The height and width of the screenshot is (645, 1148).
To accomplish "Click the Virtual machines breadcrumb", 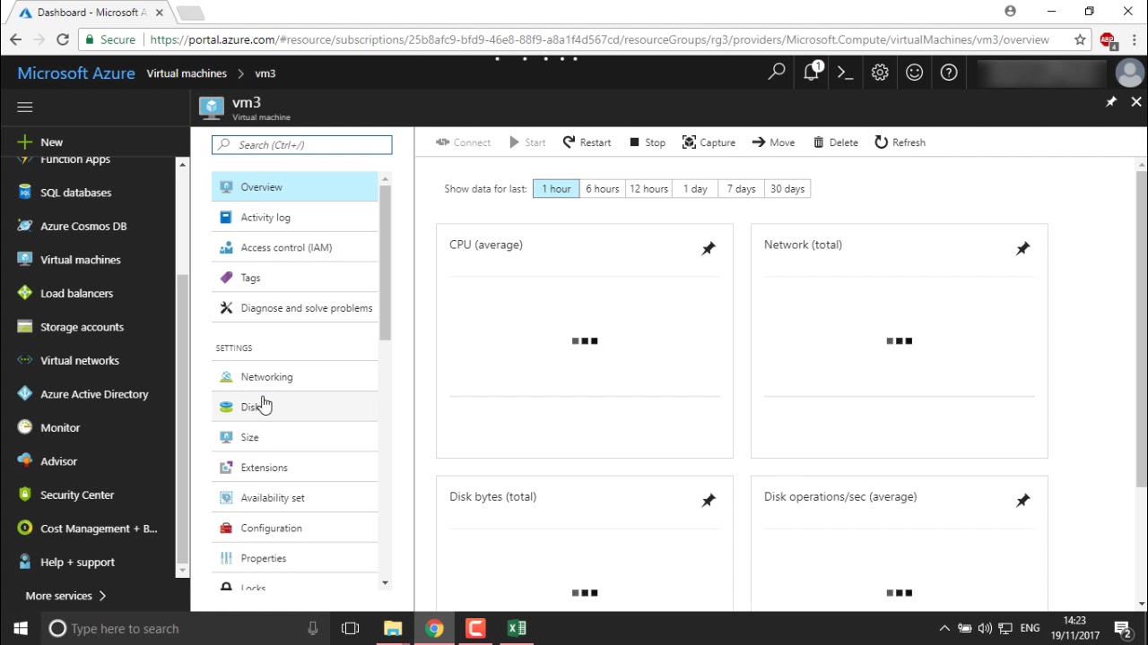I will (x=187, y=73).
